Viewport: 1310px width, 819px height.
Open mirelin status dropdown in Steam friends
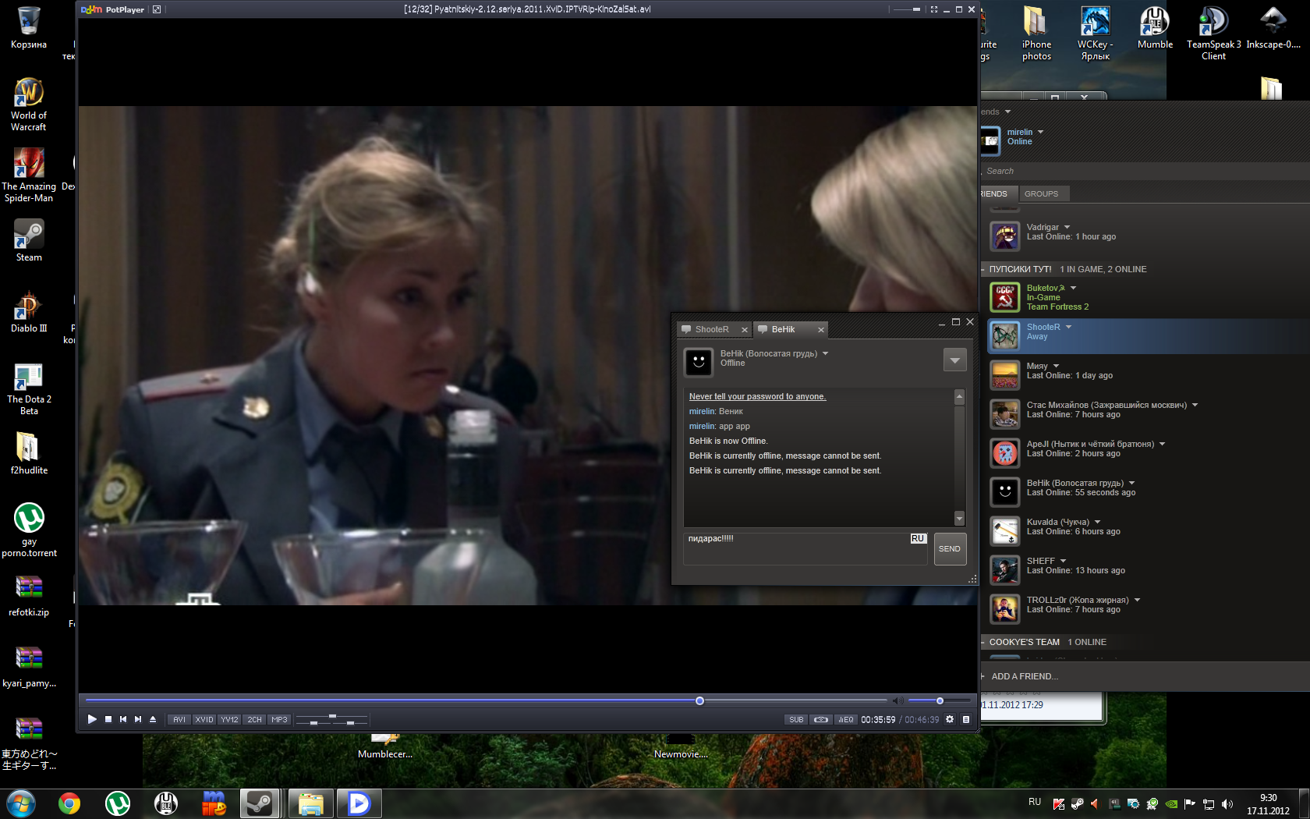point(1040,132)
